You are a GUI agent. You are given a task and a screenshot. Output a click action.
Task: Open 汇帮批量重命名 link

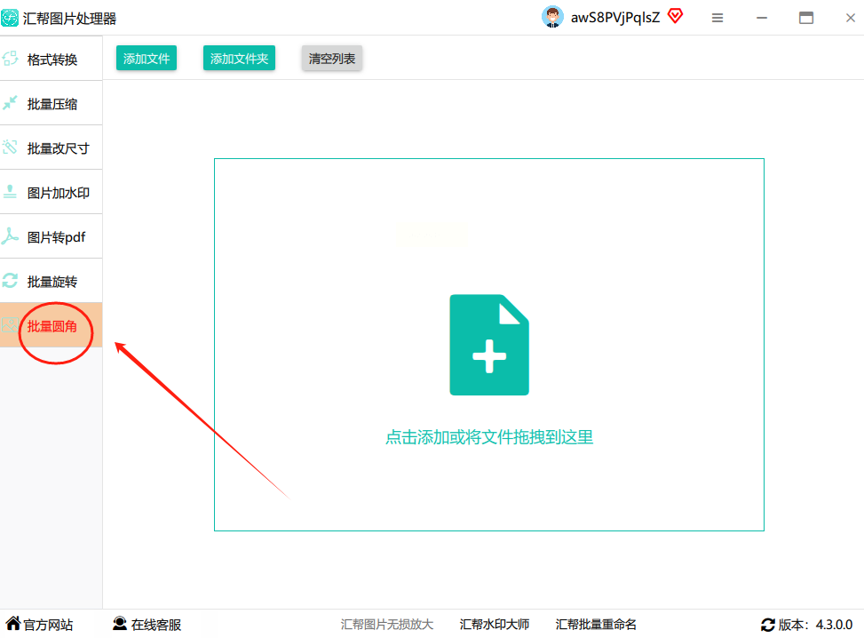(596, 624)
